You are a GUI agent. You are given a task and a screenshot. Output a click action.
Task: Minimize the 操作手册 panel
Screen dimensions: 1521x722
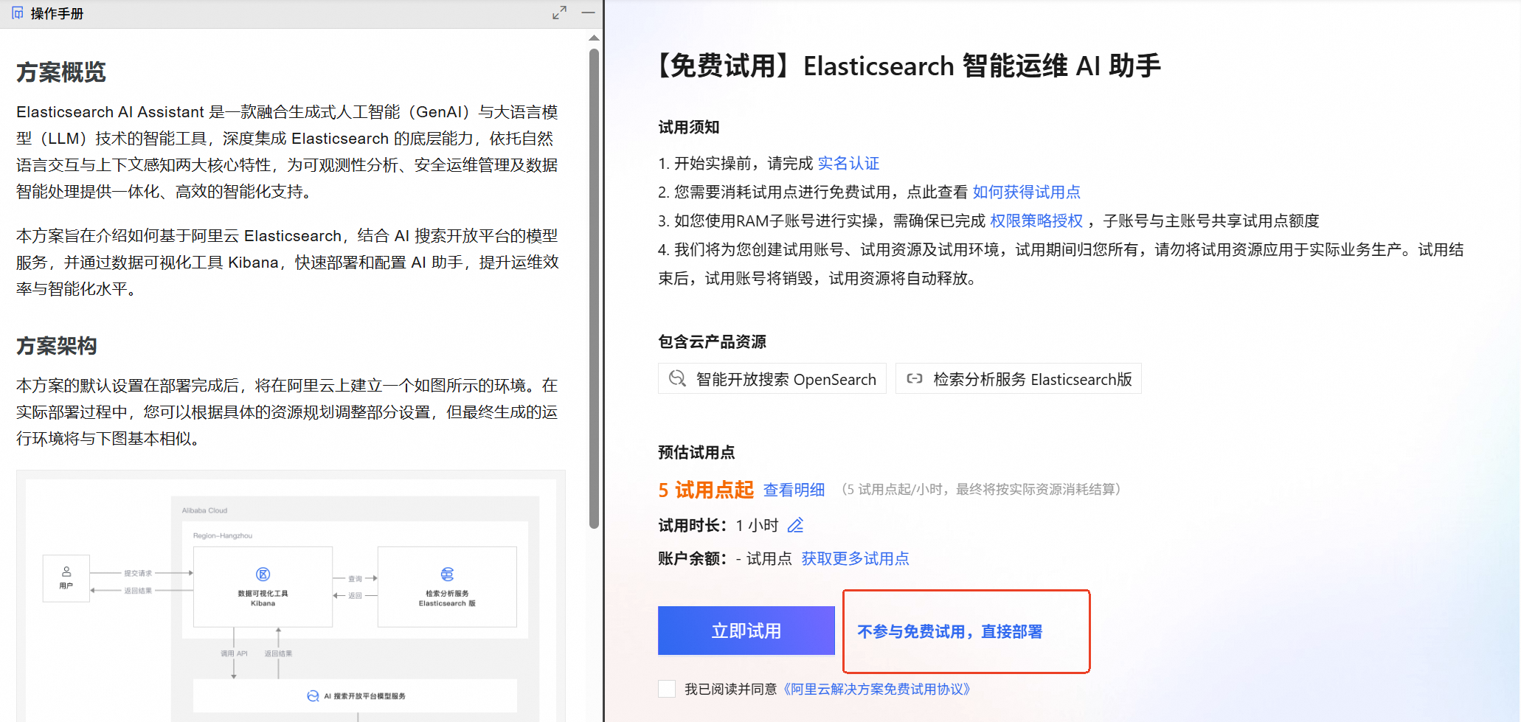click(588, 13)
